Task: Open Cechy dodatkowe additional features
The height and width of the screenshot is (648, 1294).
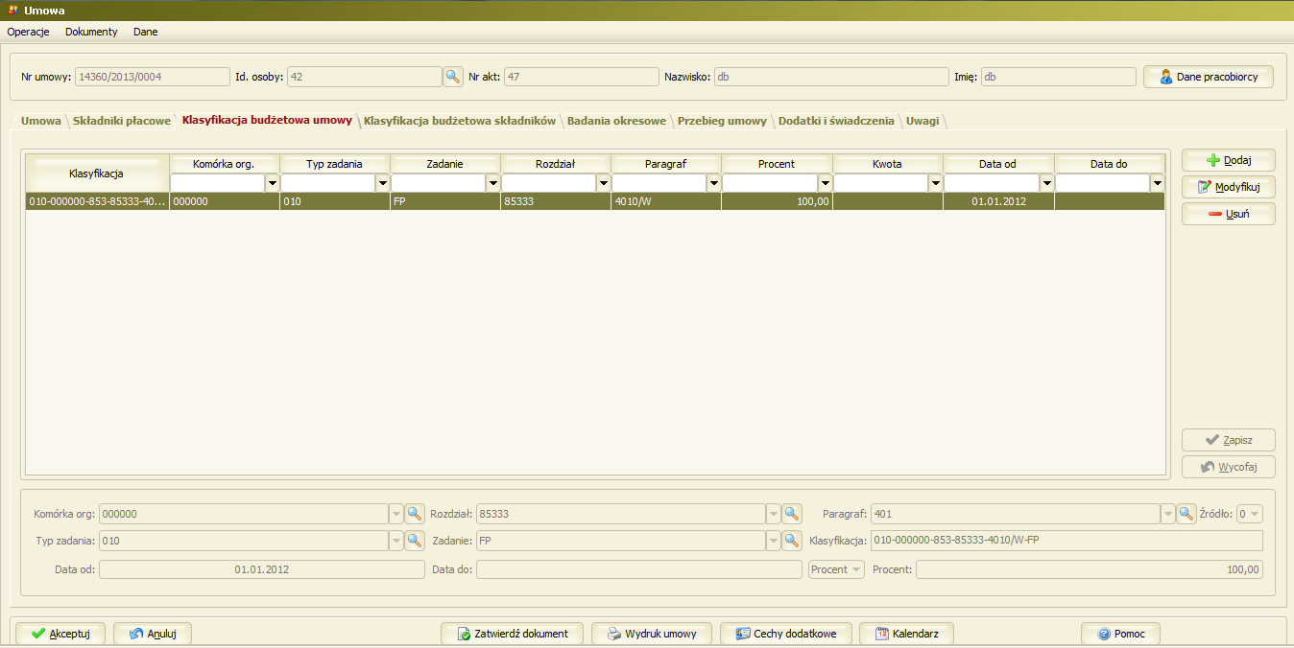Action: [785, 634]
